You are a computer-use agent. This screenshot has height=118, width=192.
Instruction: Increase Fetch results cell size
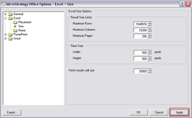[x=149, y=70]
